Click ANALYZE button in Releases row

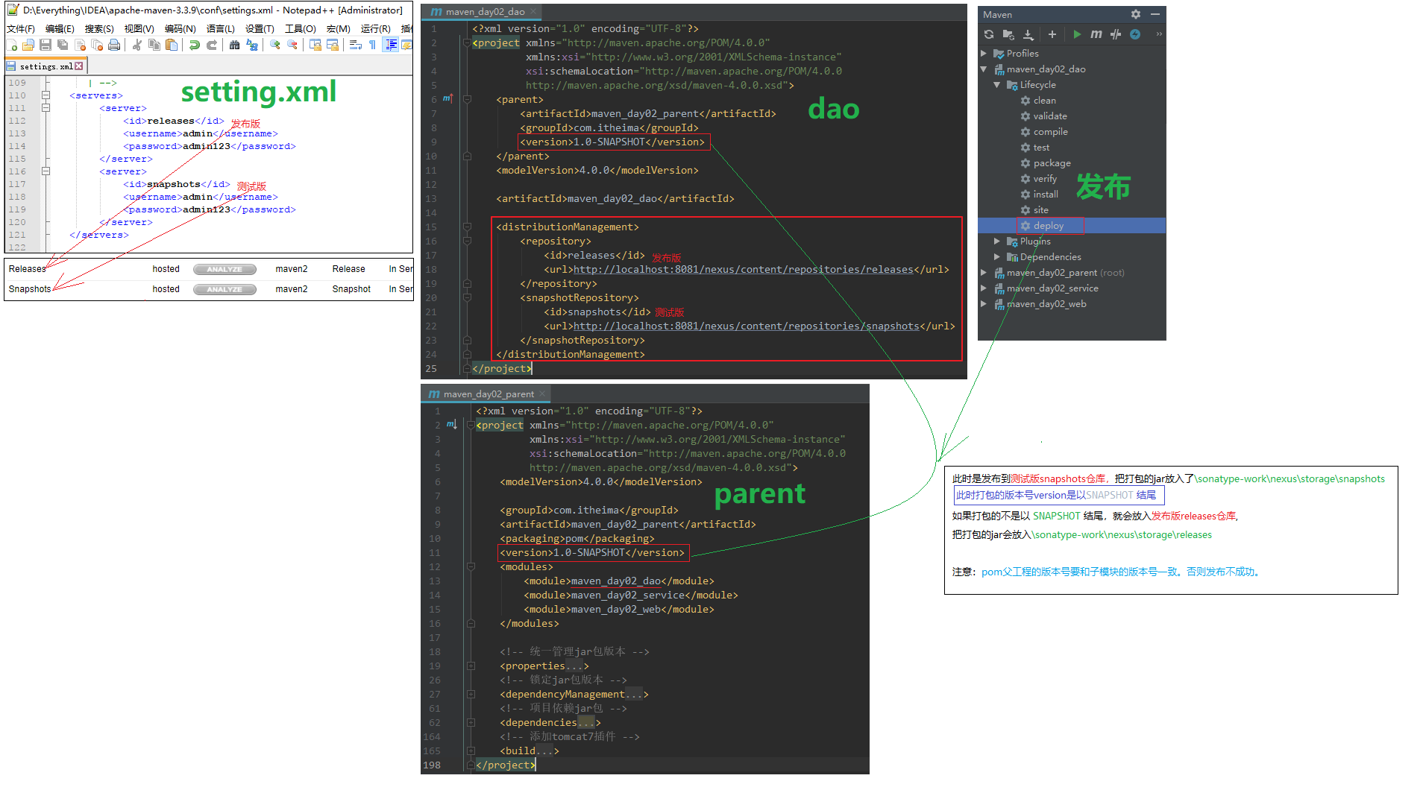pos(224,269)
